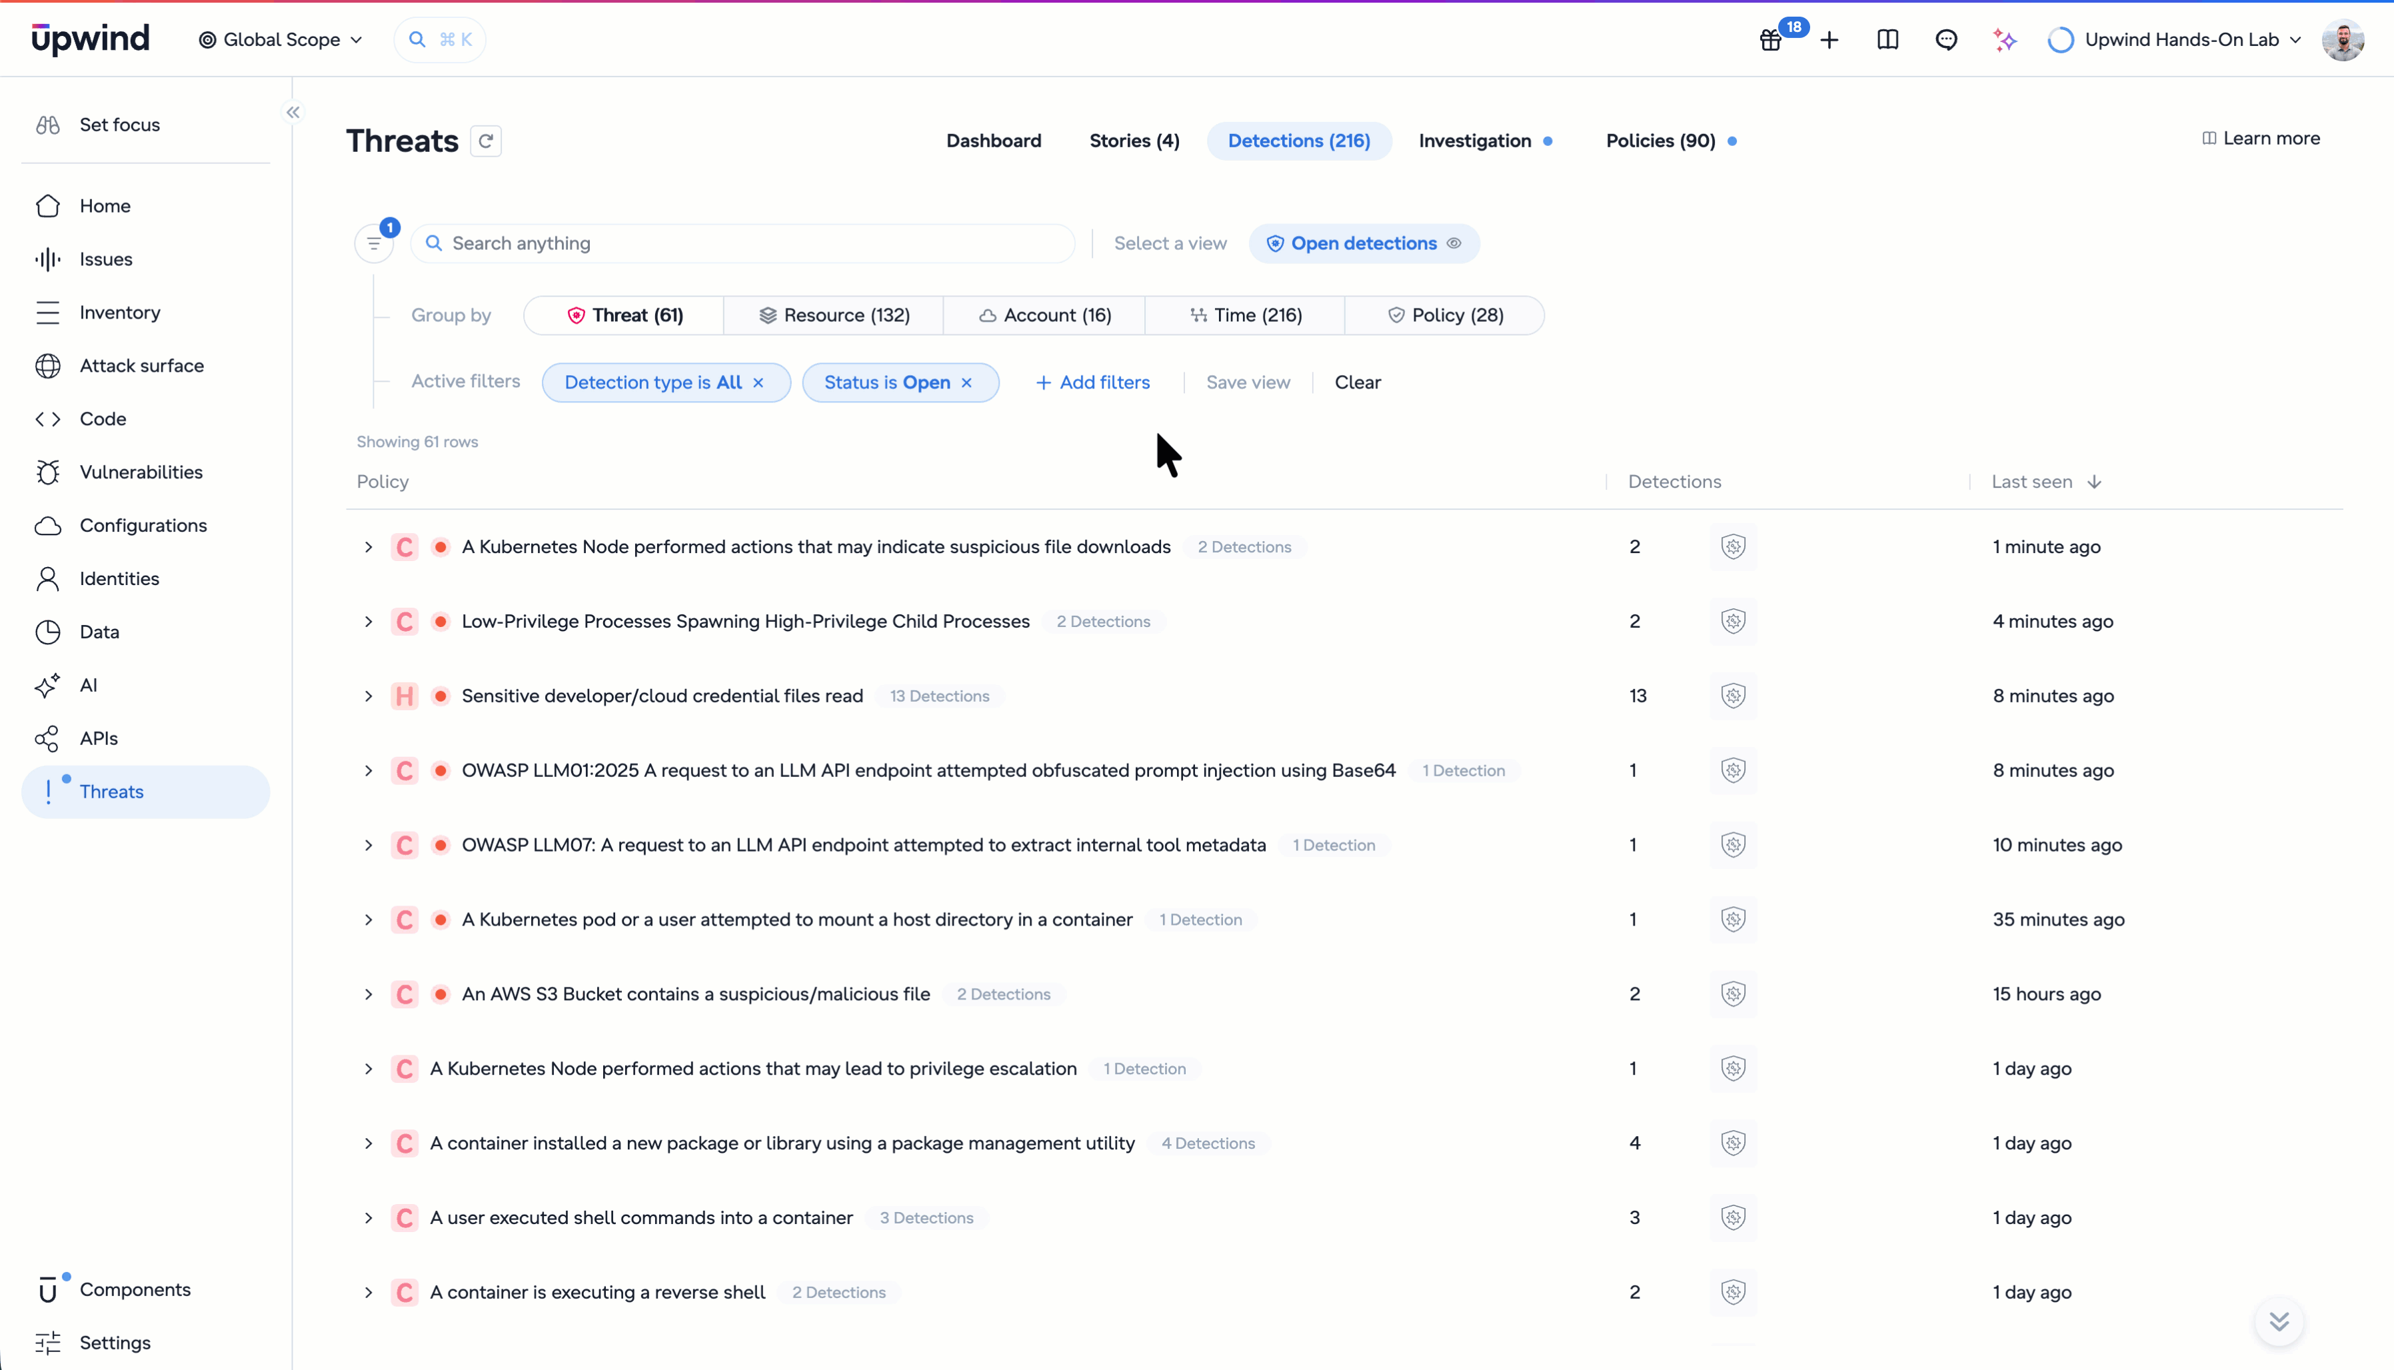The width and height of the screenshot is (2394, 1370).
Task: Group detections by Account (16)
Action: coord(1044,315)
